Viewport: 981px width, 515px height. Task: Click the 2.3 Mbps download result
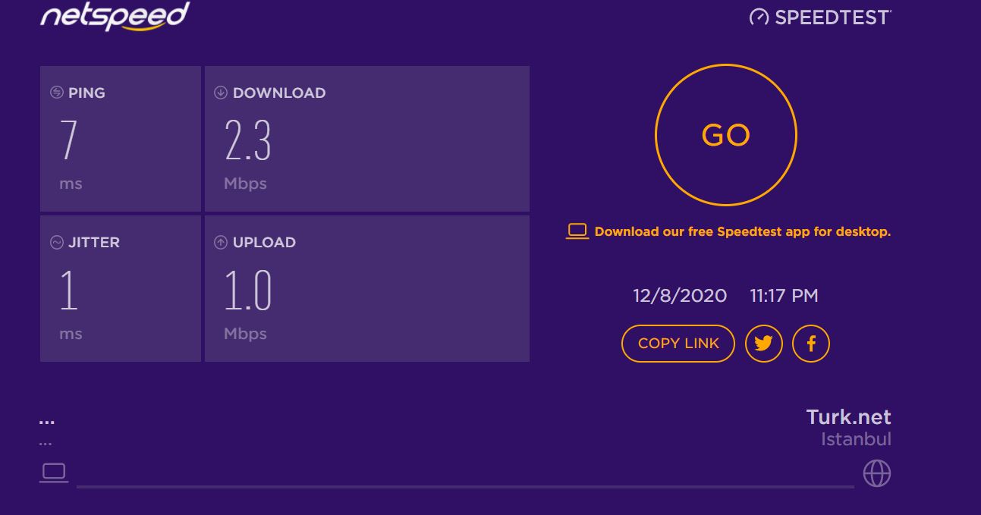click(x=247, y=141)
